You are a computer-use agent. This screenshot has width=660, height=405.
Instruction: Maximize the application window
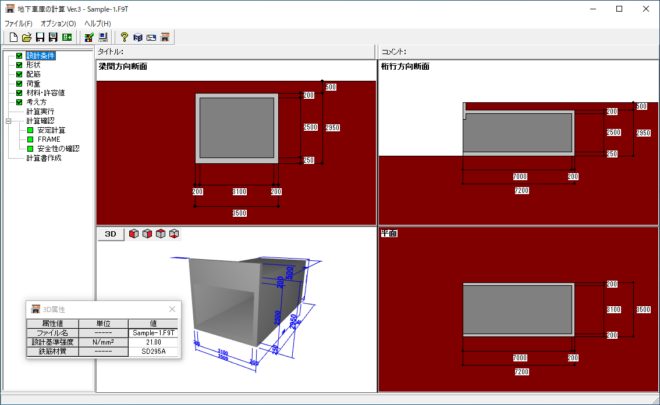[619, 9]
